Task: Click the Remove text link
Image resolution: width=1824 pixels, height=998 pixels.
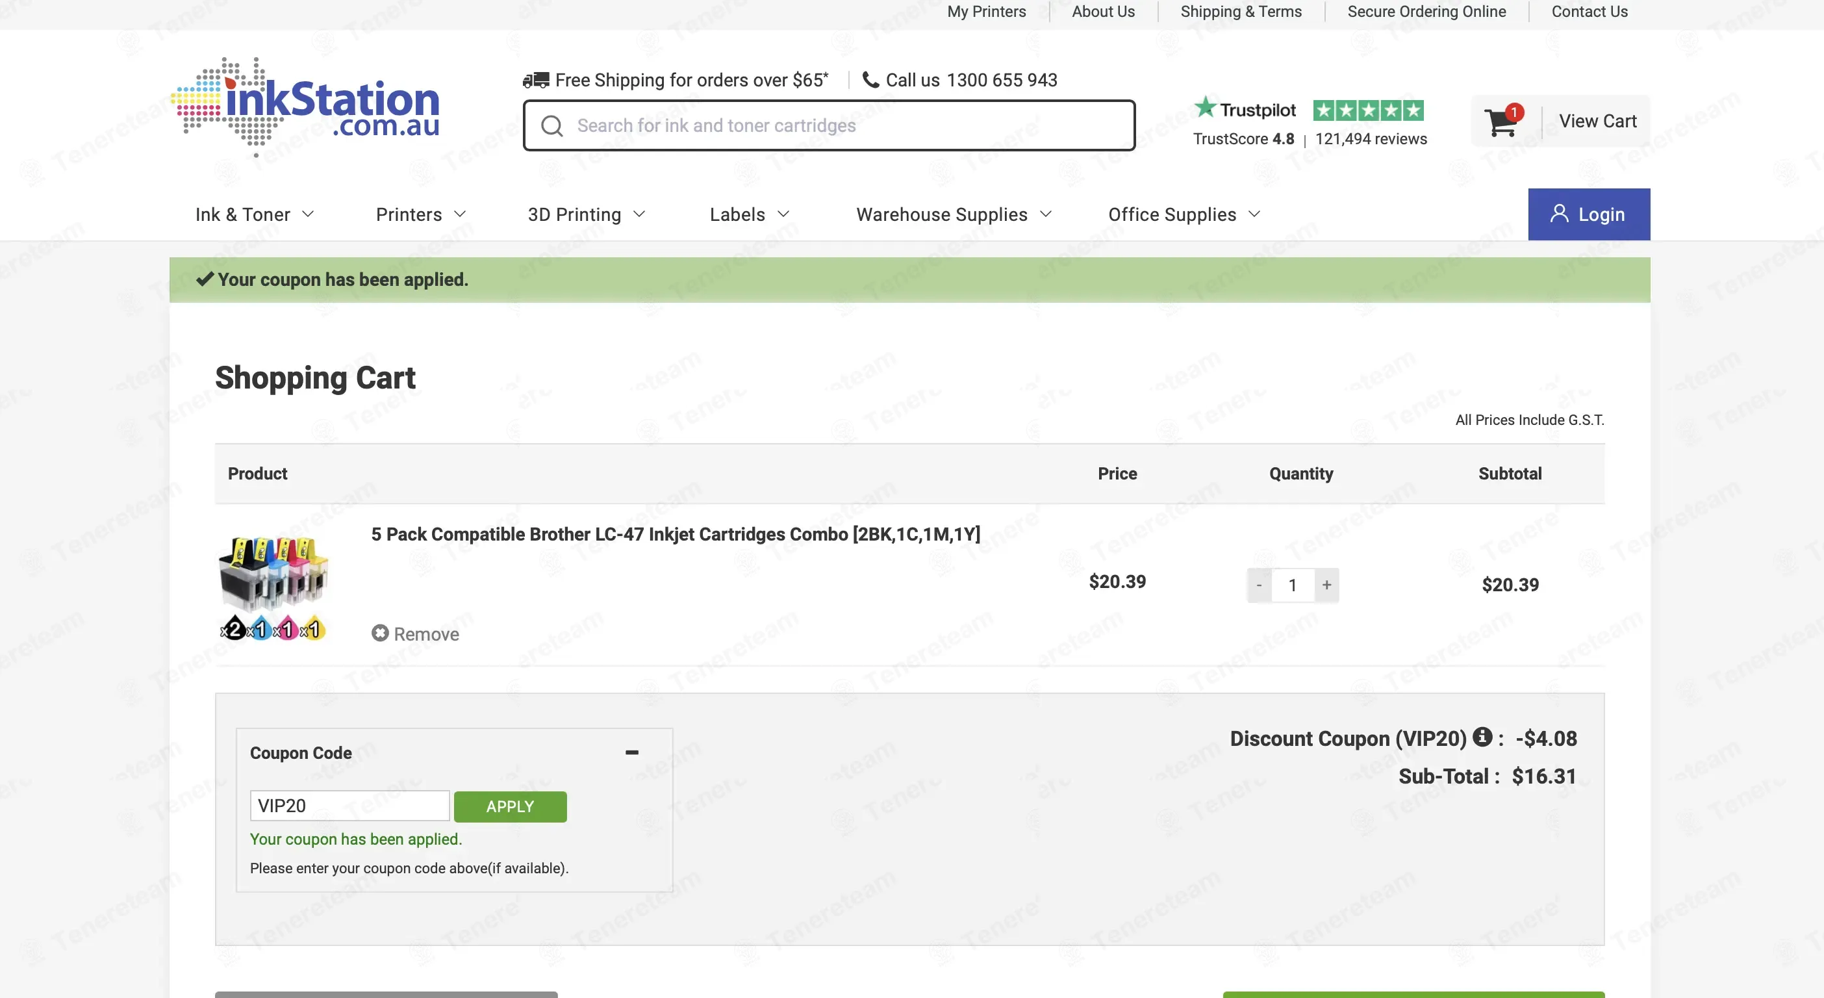Action: 425,634
